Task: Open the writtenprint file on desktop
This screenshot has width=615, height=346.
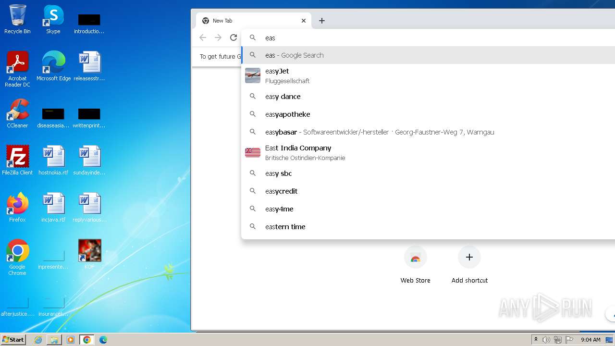Action: 89,117
